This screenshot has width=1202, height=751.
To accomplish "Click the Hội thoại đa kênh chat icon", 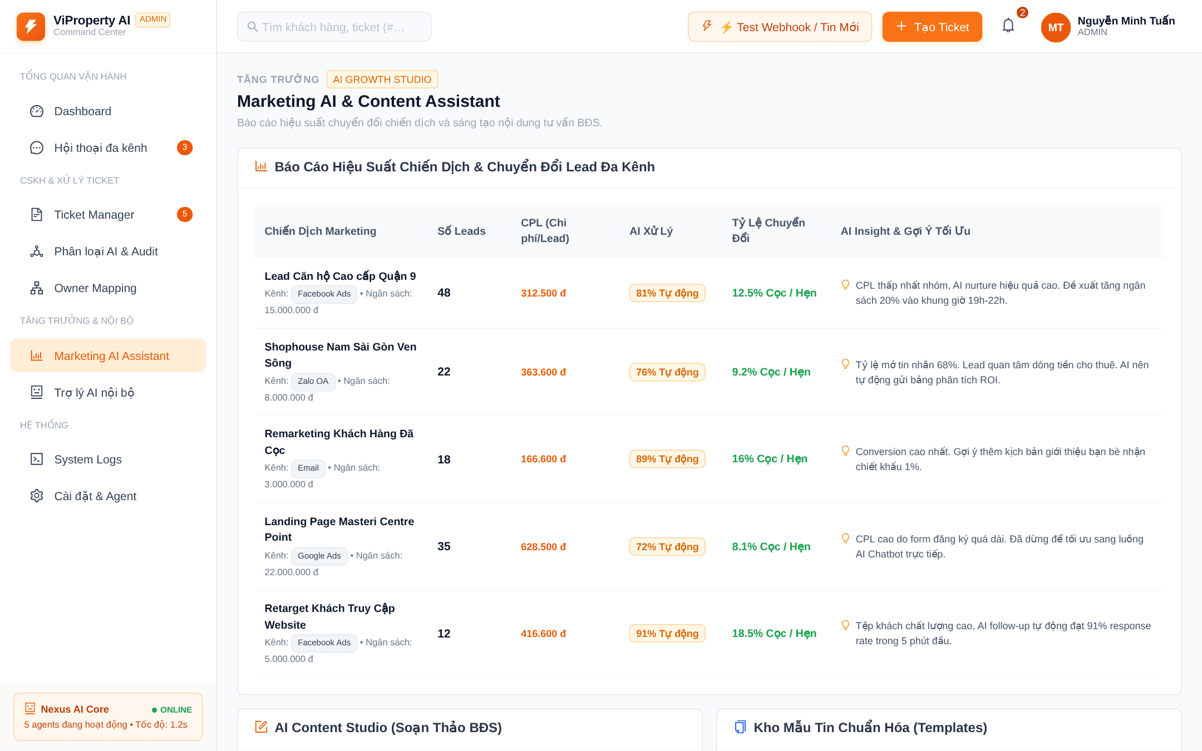I will (37, 148).
